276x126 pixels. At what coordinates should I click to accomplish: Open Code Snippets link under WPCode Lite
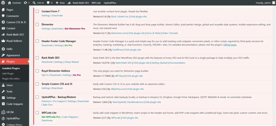(x=70, y=117)
